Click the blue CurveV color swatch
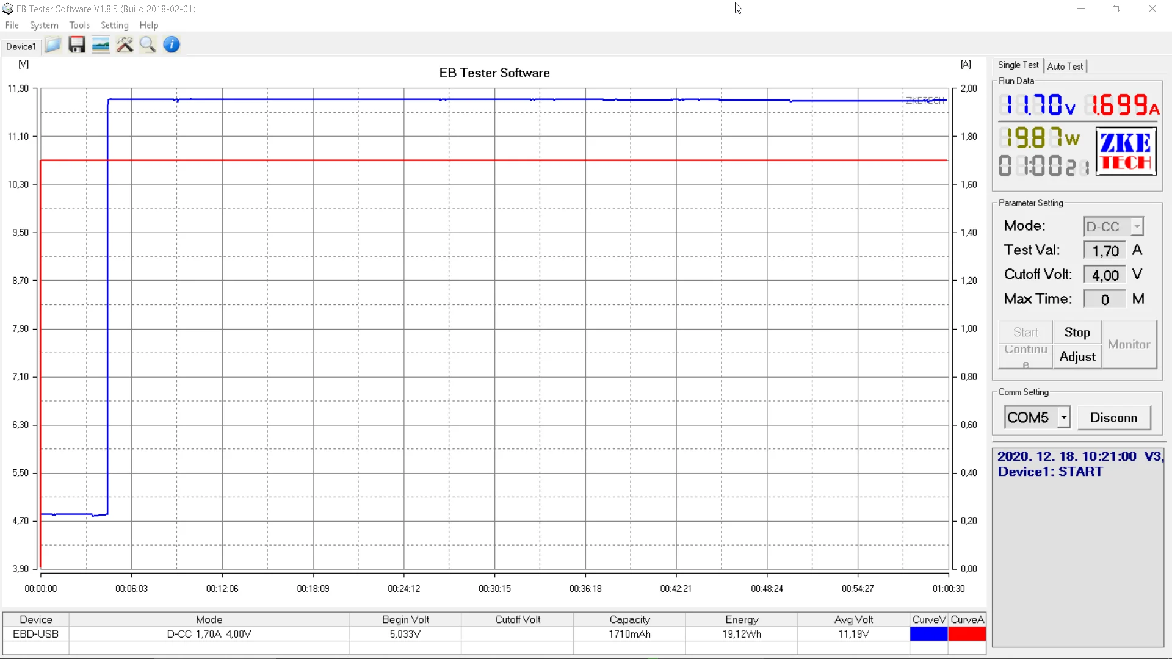The width and height of the screenshot is (1172, 659). [x=928, y=634]
